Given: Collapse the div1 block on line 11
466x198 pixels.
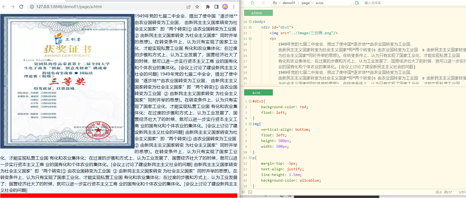Looking at the screenshot, I should (250, 27).
